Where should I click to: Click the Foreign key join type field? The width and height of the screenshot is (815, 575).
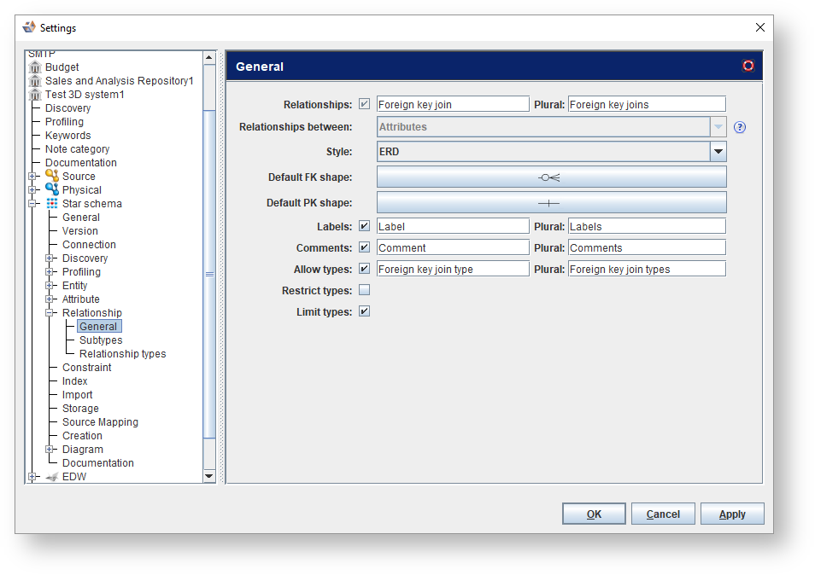[453, 269]
